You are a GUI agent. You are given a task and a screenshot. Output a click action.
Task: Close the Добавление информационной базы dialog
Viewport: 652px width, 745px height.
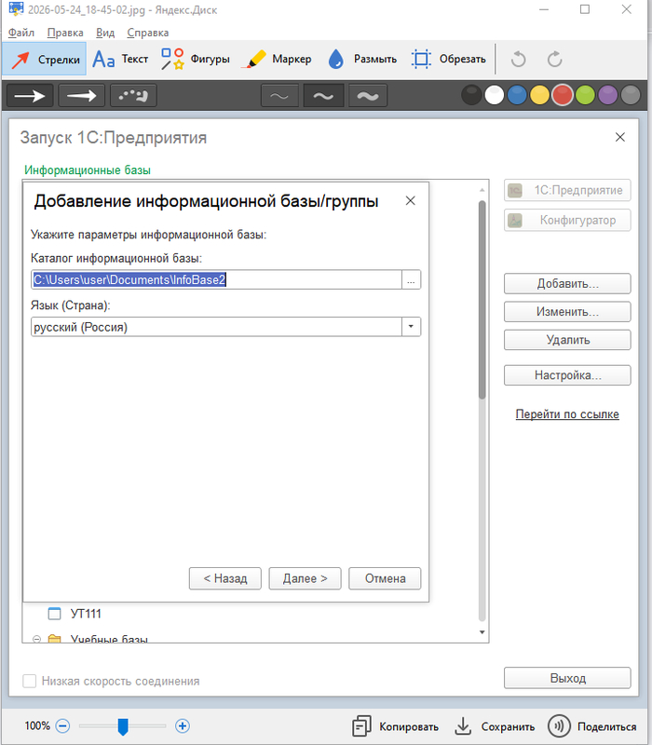(411, 201)
